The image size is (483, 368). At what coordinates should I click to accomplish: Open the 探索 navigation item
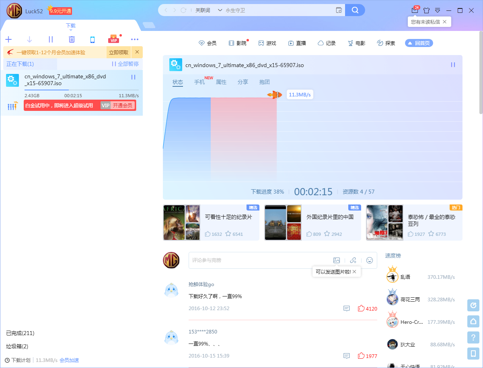[x=386, y=43]
